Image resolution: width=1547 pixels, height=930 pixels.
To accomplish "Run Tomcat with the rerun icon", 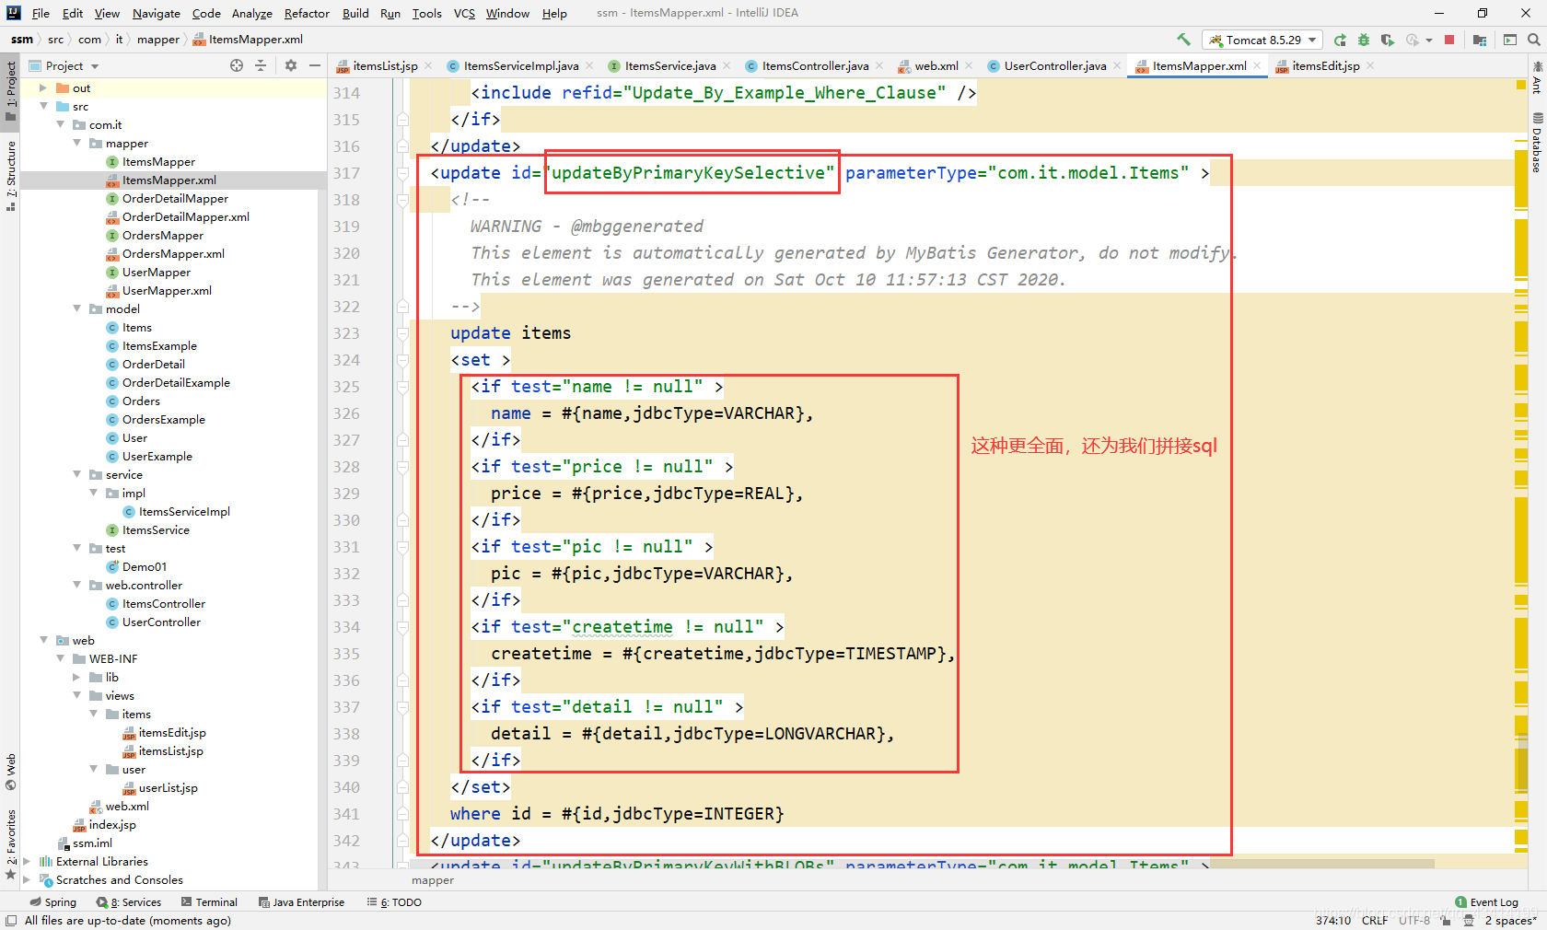I will coord(1340,40).
